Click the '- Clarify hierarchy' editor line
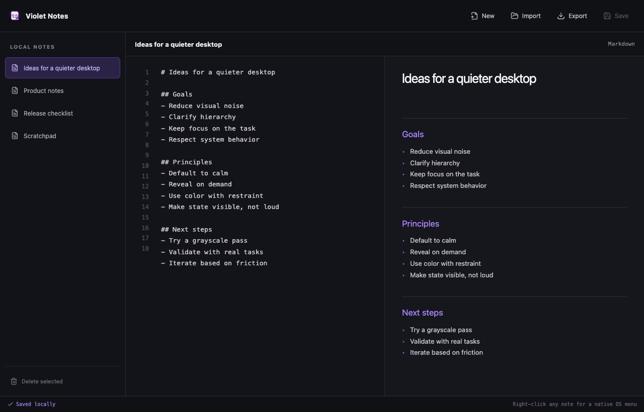Image resolution: width=644 pixels, height=412 pixels. [198, 117]
